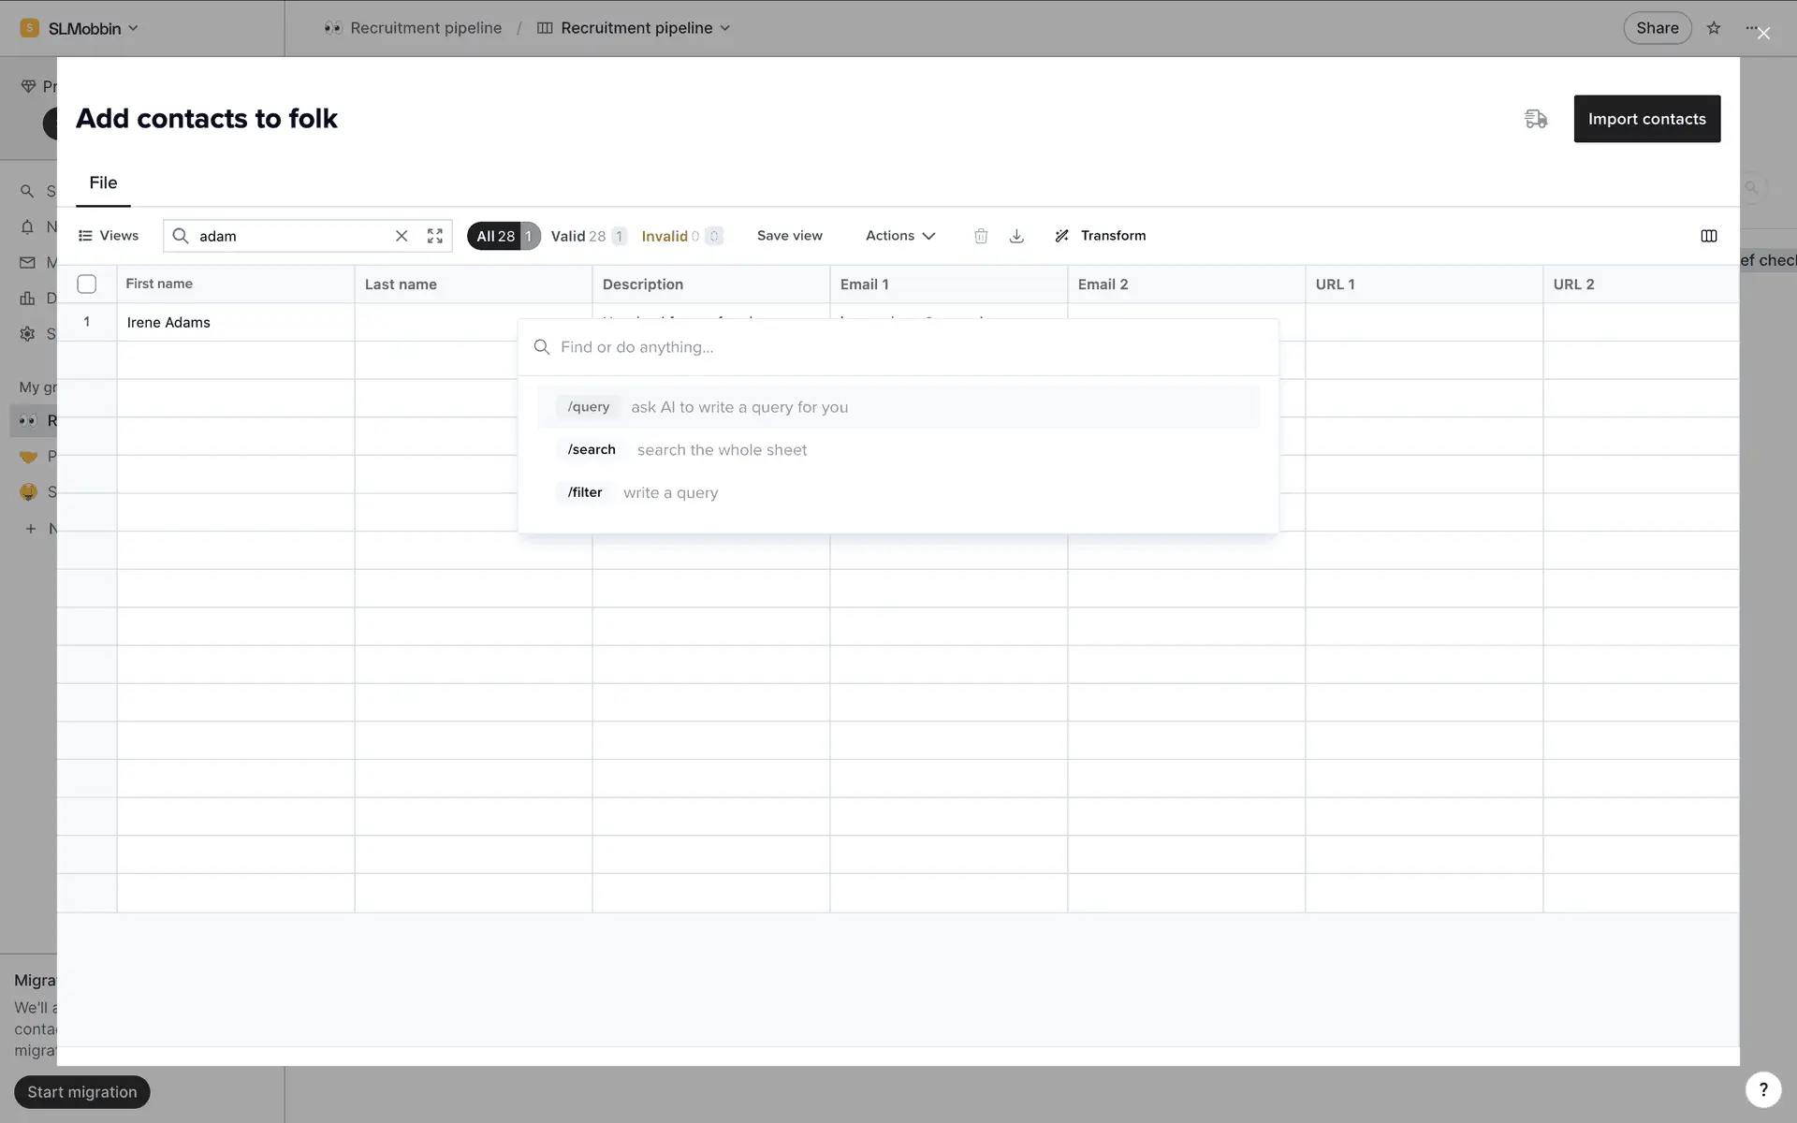Viewport: 1797px width, 1123px height.
Task: Open the column layout icon
Action: pyautogui.click(x=1708, y=236)
